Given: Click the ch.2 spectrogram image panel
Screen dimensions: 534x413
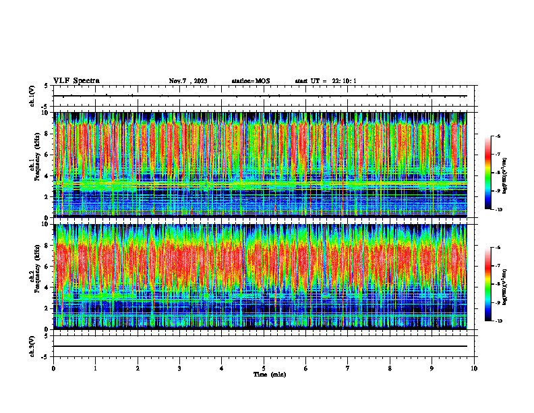Looking at the screenshot, I should [x=260, y=277].
